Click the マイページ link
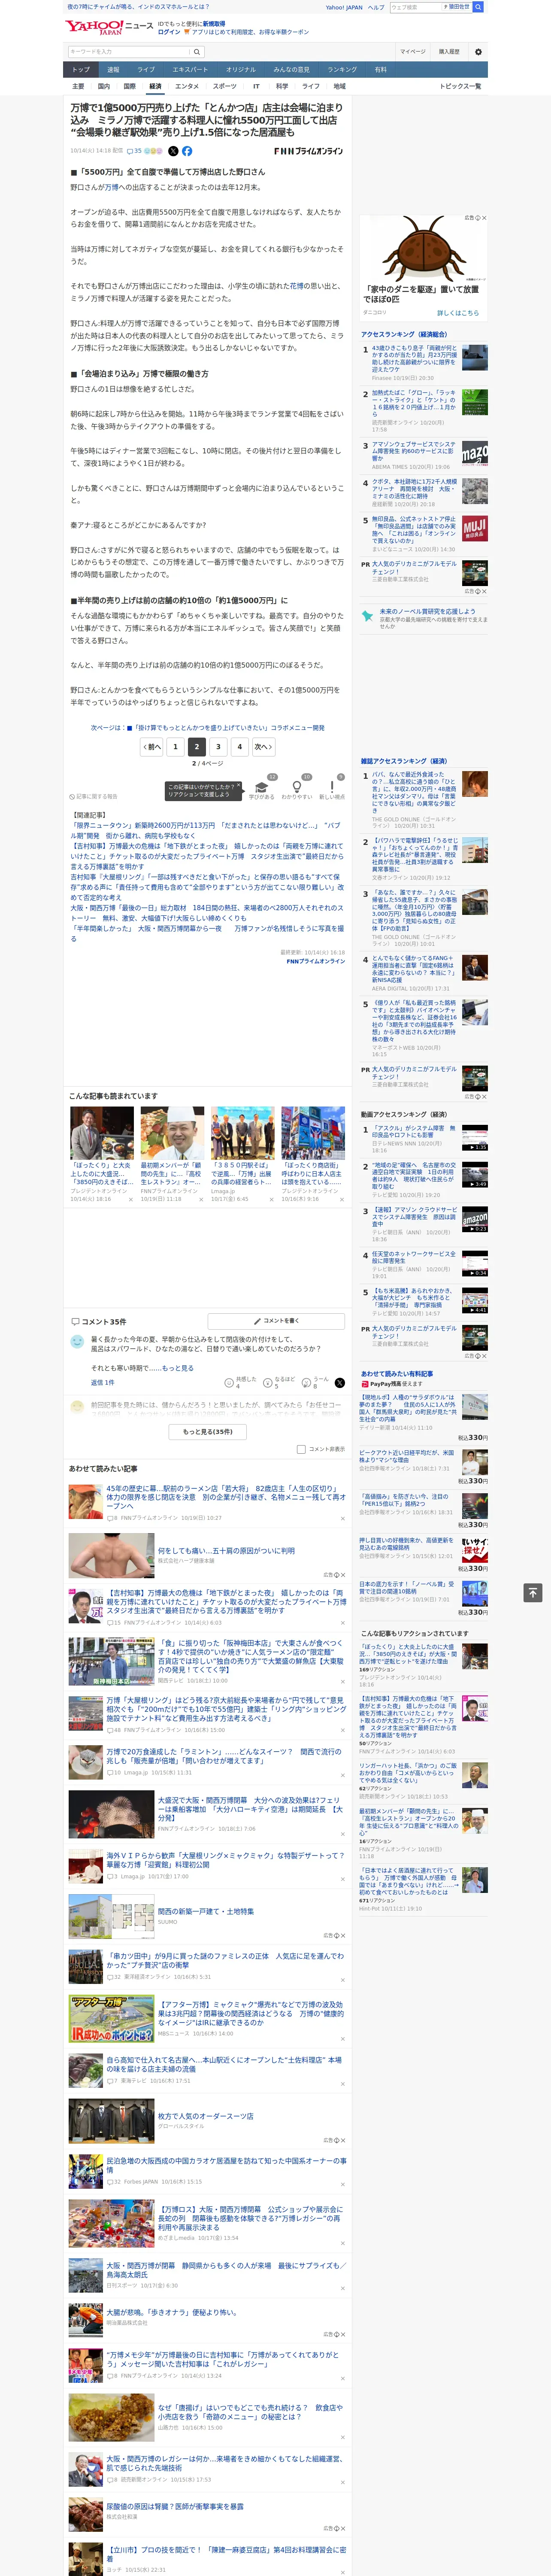Viewport: 551px width, 2576px height. click(x=412, y=51)
